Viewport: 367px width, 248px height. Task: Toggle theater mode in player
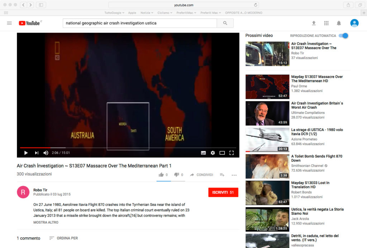pyautogui.click(x=222, y=153)
